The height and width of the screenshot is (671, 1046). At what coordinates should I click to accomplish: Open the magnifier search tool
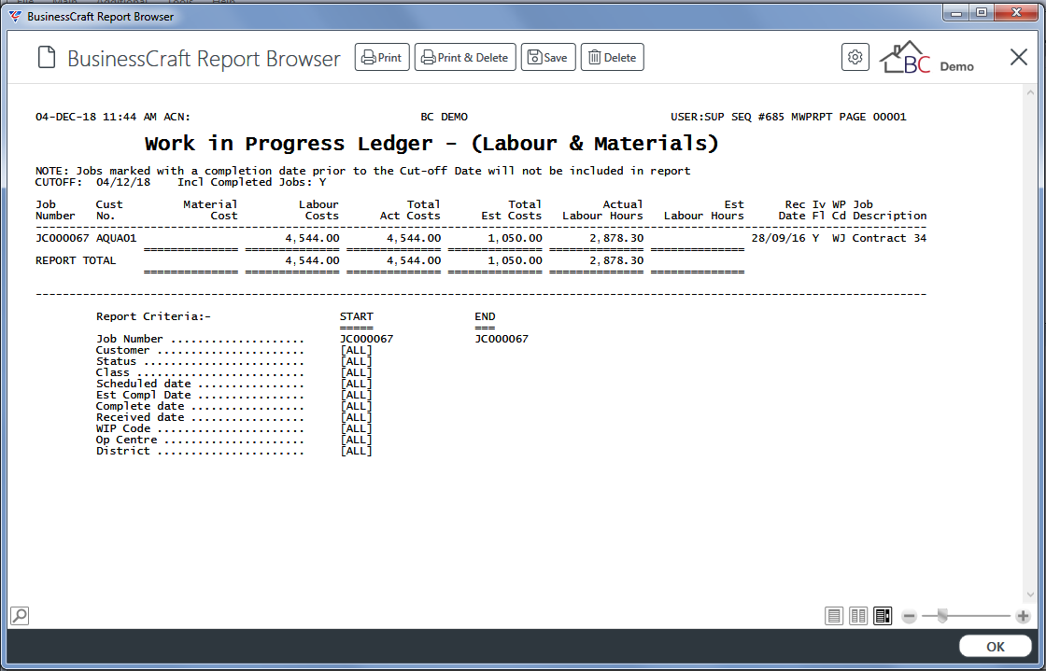pyautogui.click(x=20, y=616)
